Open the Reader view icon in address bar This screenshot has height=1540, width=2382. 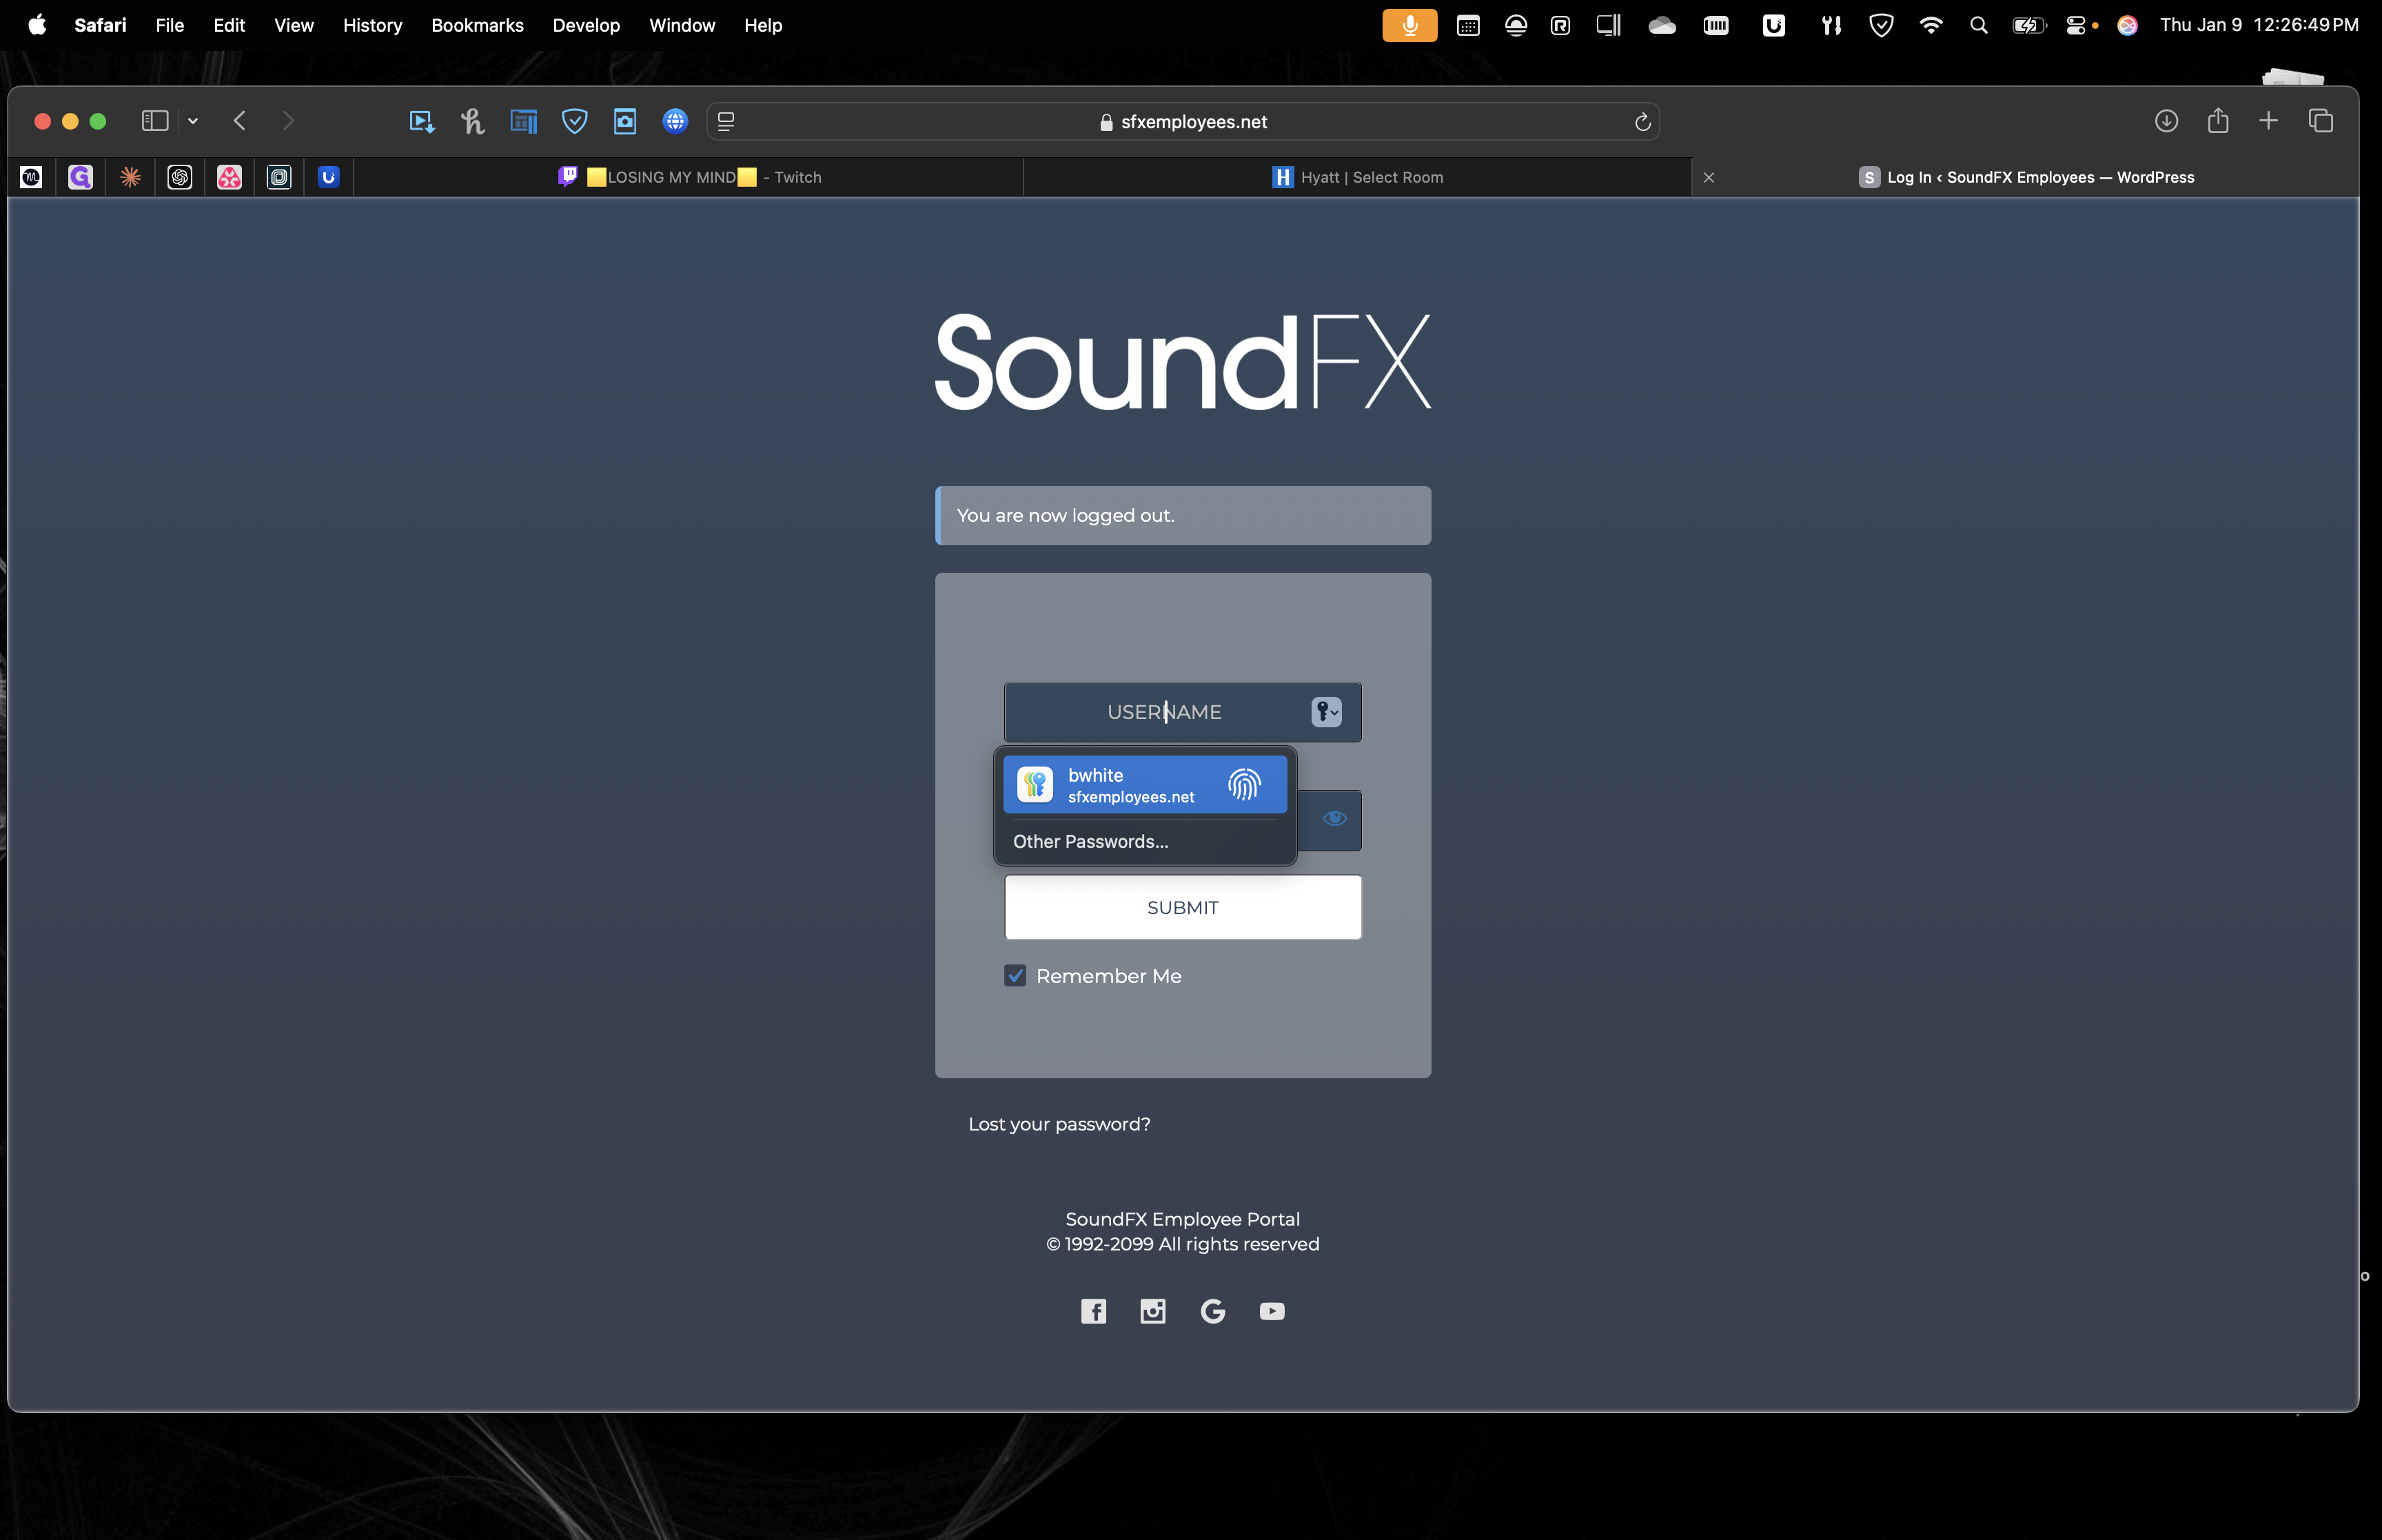point(726,121)
